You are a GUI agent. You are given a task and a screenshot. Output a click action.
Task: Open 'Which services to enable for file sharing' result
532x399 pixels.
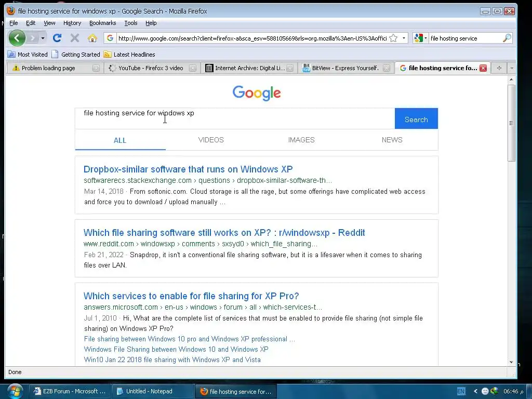191,296
